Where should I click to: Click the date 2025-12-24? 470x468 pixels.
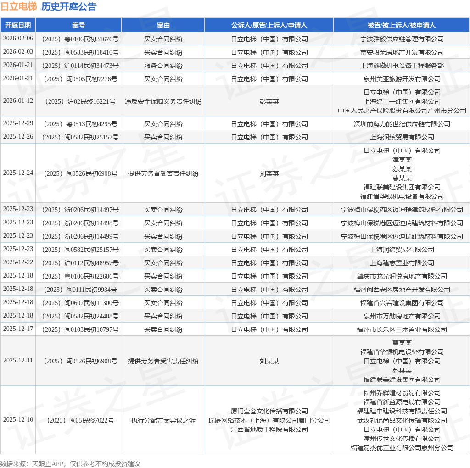pyautogui.click(x=18, y=173)
